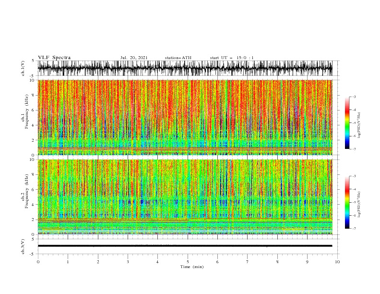This screenshot has width=380, height=294.
Task: Click the time axis tick label "1"
Action: click(x=68, y=262)
